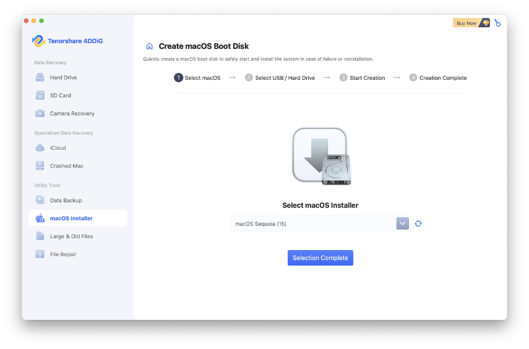Go to Camera Recovery
This screenshot has height=349, width=529.
[x=78, y=113]
